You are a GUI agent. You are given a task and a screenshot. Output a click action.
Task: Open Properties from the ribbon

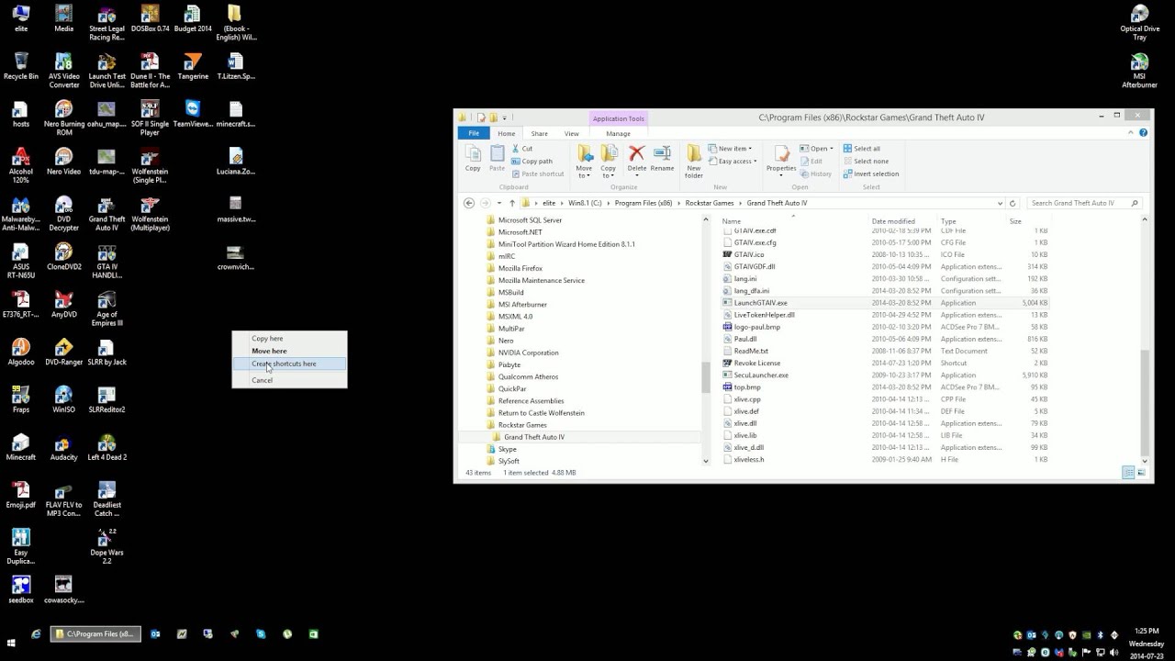tap(781, 158)
